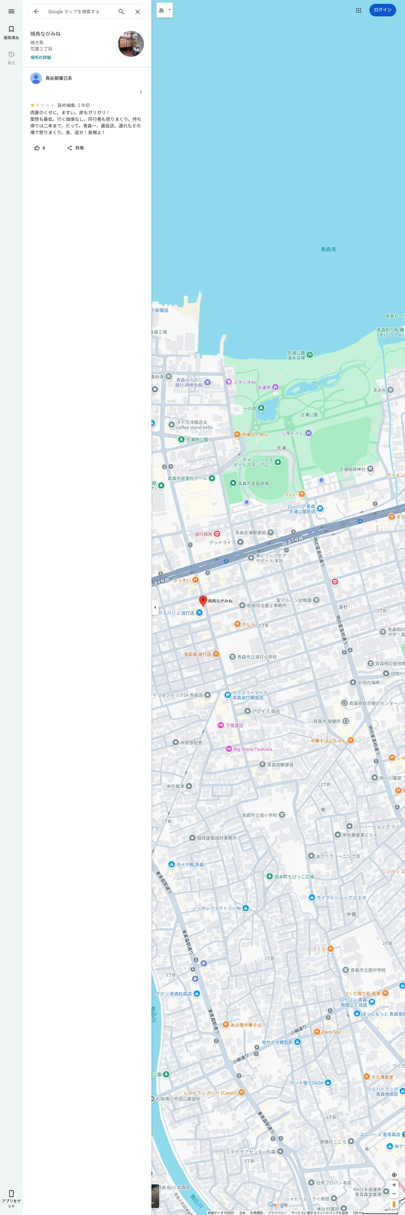Viewport: 405px width, 1215px height.
Task: Click the 焼鳥ながみね restaurant thumbnail photo
Action: pyautogui.click(x=131, y=44)
